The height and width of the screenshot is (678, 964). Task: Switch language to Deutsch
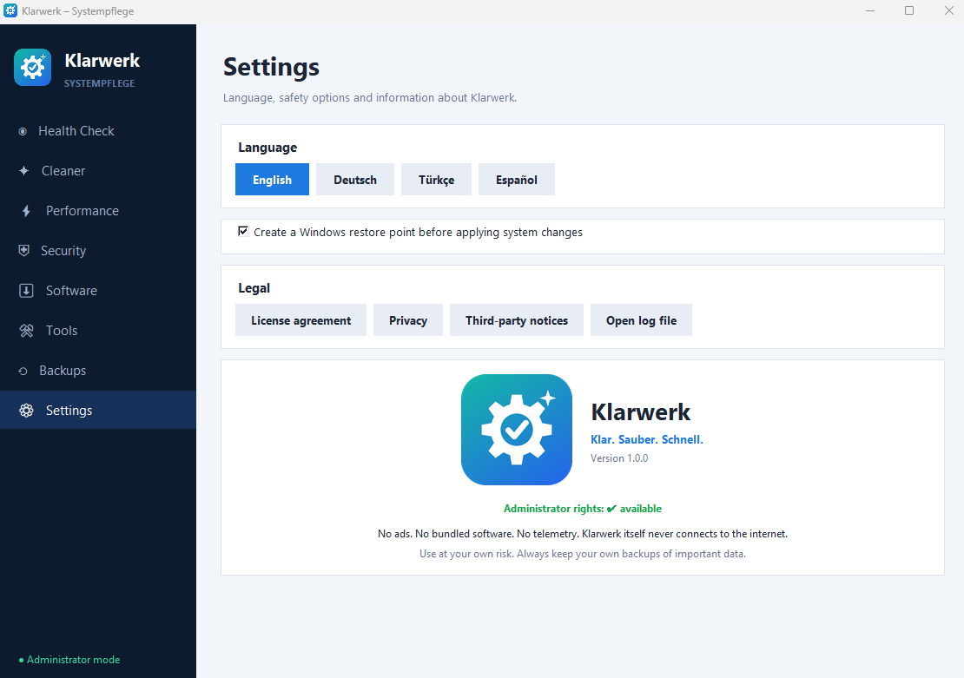click(355, 180)
